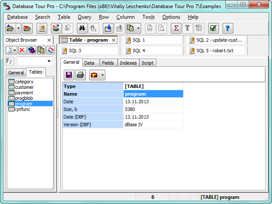Open database folder icon in main toolbar

[11, 28]
